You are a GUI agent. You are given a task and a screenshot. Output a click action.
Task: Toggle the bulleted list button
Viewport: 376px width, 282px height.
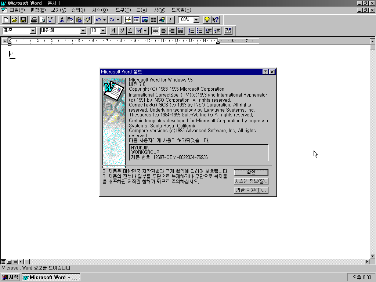click(x=200, y=31)
